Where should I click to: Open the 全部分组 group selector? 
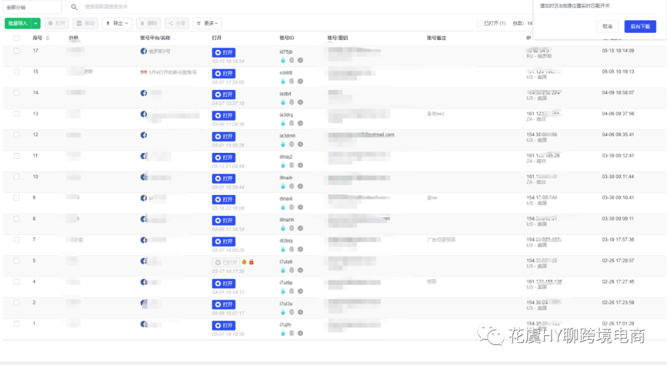click(33, 7)
